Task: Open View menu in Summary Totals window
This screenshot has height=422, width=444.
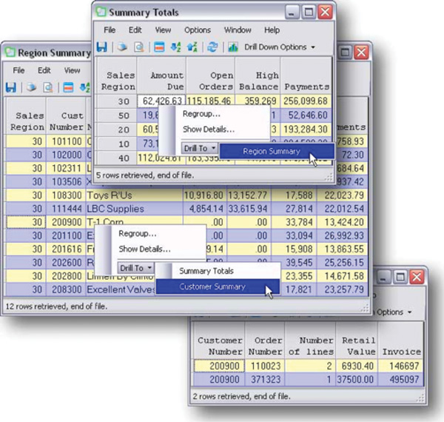Action: click(163, 30)
